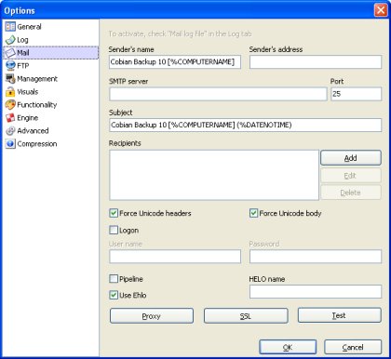The image size is (391, 359).
Task: Click inside the Recipients list box
Action: pos(214,175)
